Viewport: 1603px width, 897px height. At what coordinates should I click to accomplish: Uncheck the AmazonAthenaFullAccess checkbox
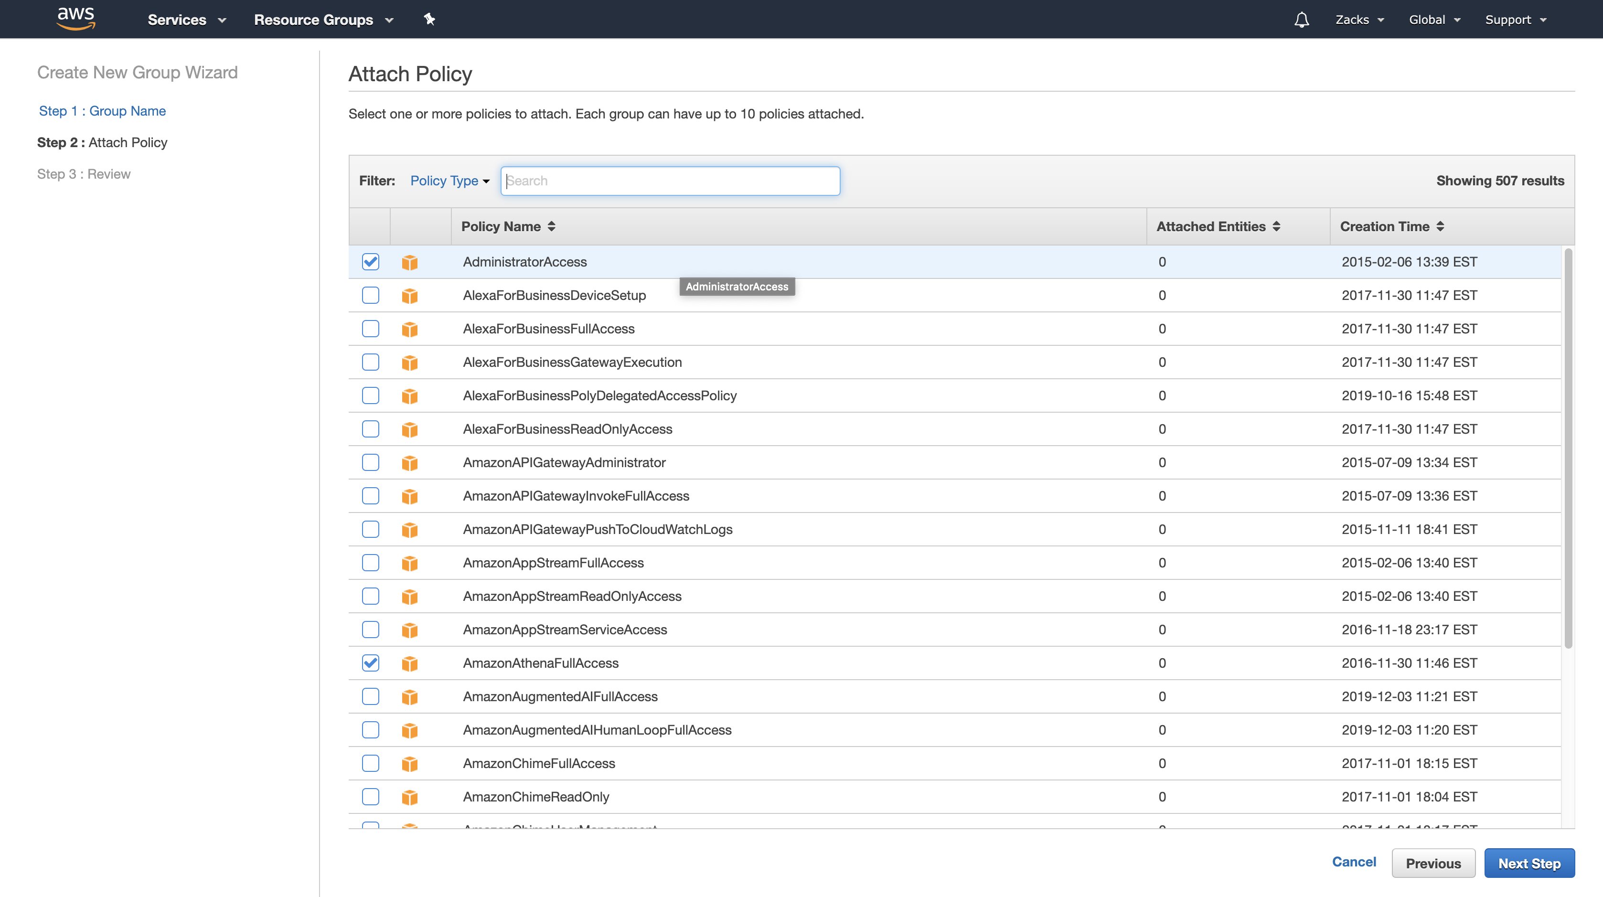click(370, 663)
